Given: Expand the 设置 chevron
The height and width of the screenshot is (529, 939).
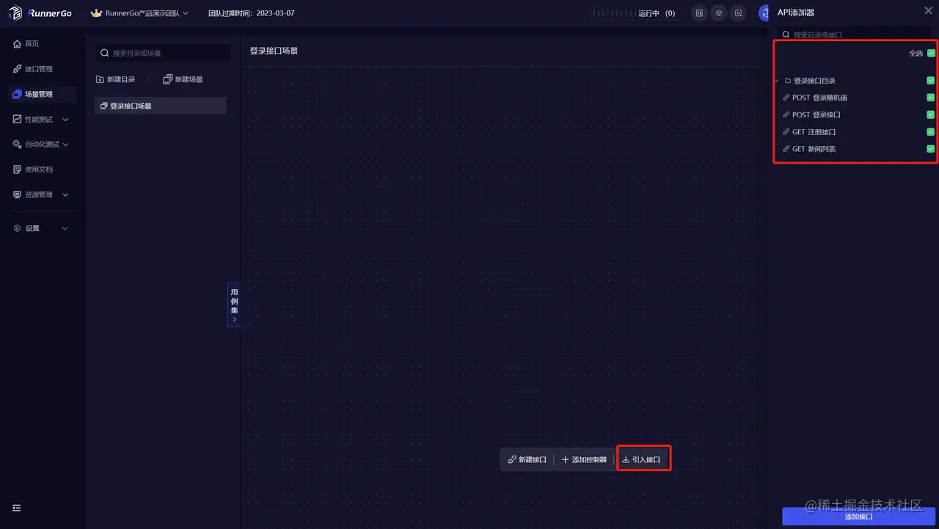Looking at the screenshot, I should pyautogui.click(x=65, y=228).
